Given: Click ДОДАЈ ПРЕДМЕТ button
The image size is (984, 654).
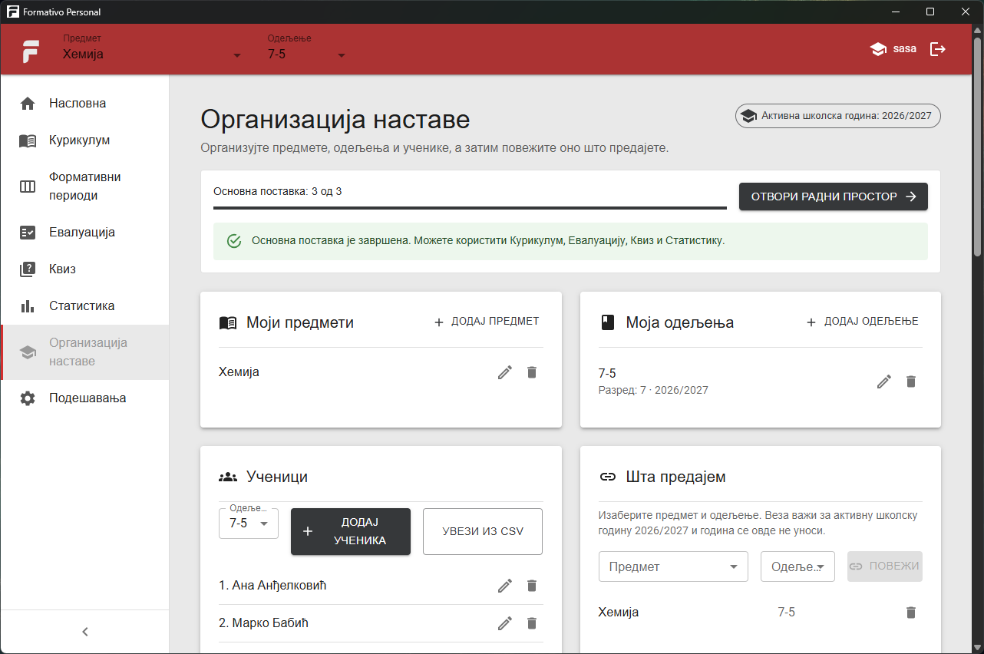Looking at the screenshot, I should coord(487,322).
